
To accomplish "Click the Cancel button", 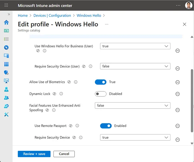I will [64, 154].
